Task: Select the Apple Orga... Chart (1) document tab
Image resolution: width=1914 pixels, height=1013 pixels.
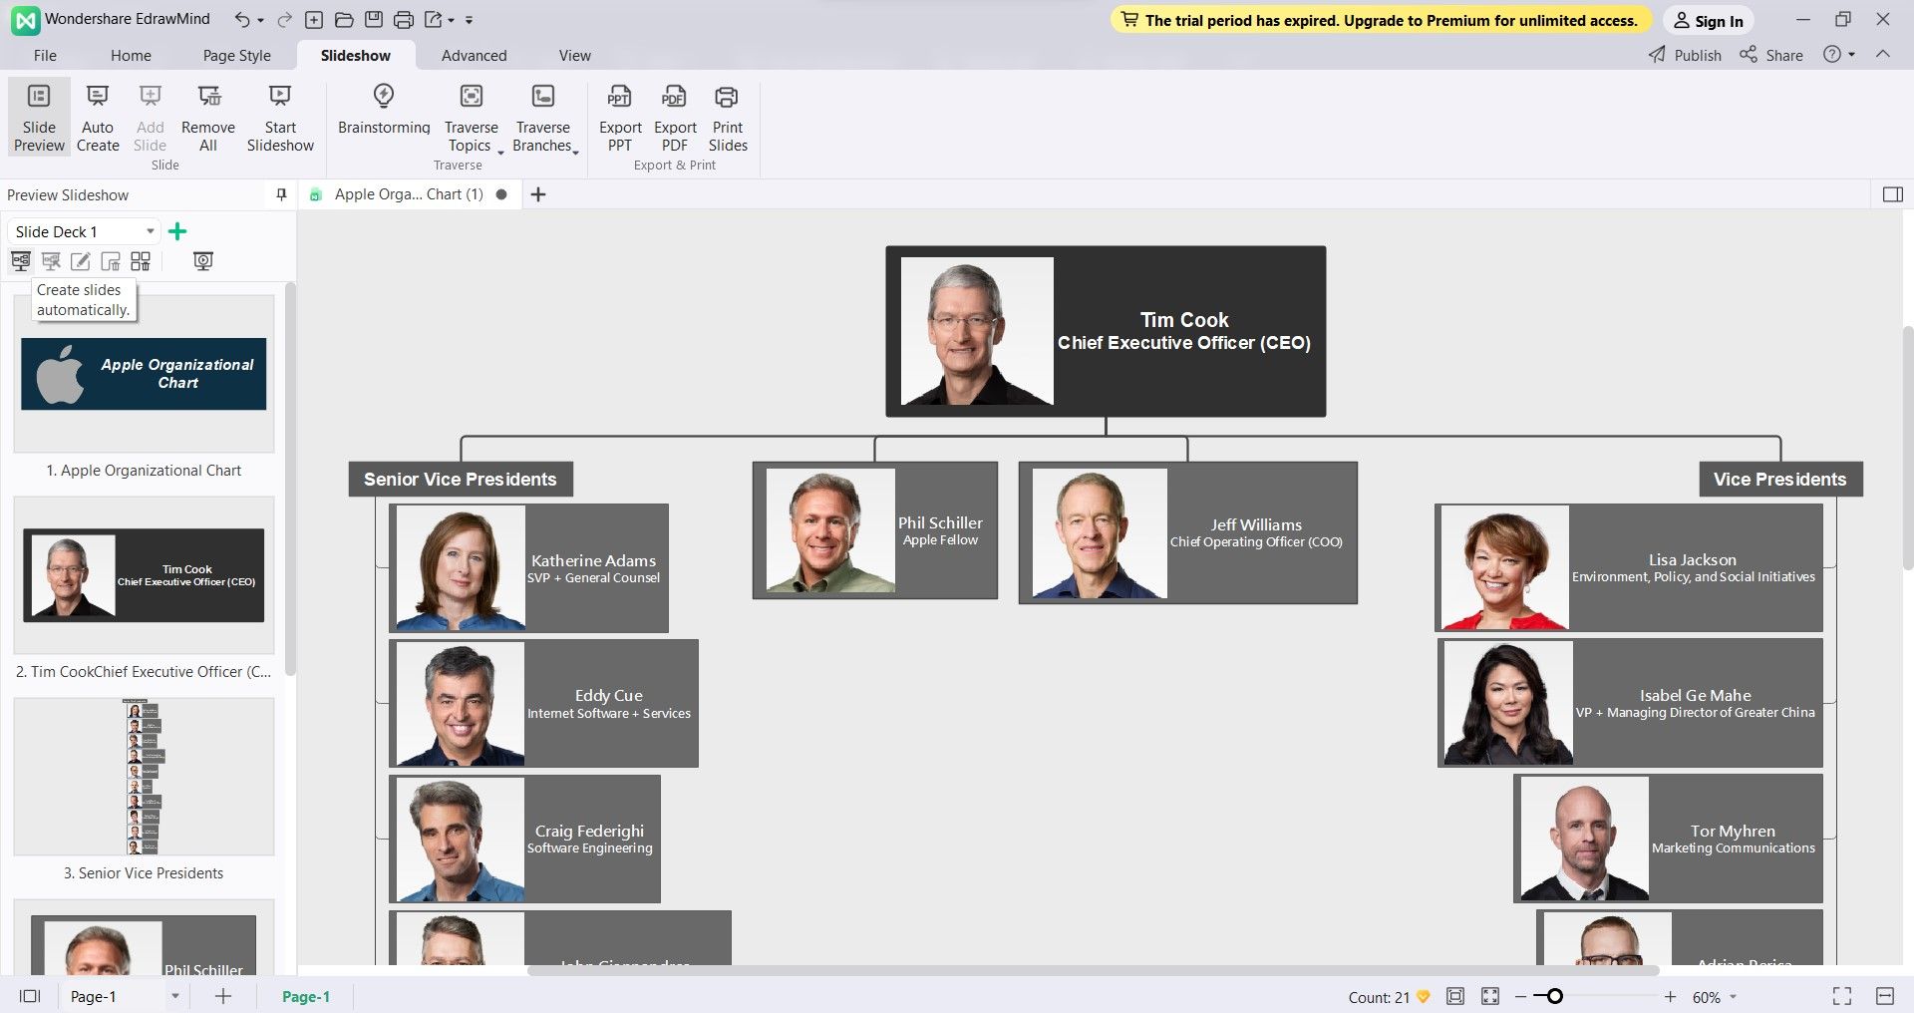Action: pyautogui.click(x=409, y=194)
